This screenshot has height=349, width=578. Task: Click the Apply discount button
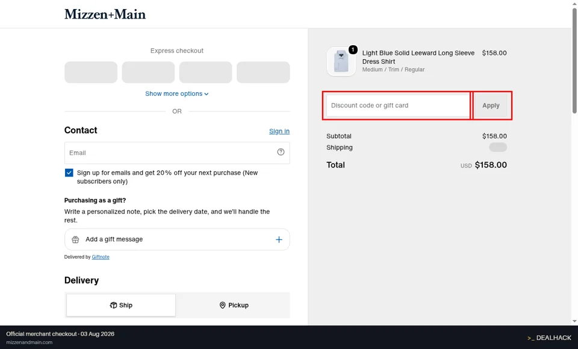click(491, 105)
